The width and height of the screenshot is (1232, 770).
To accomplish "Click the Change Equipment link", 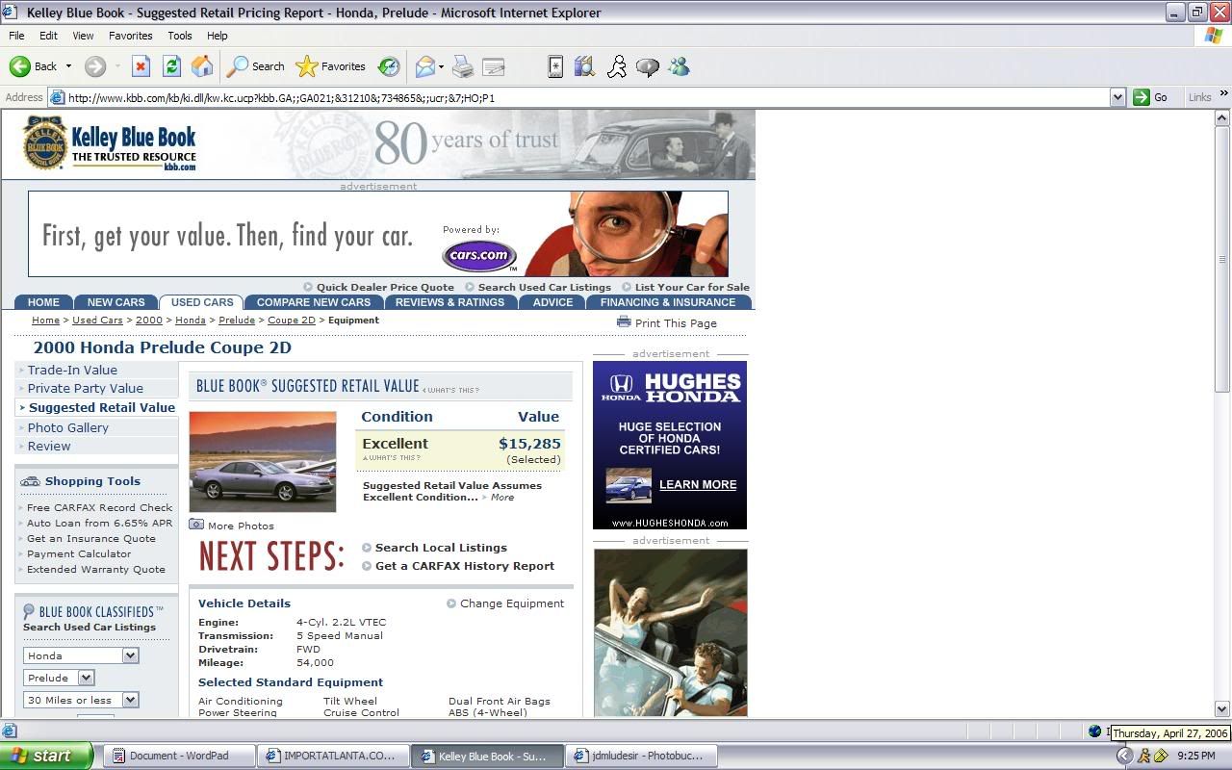I will tap(511, 603).
